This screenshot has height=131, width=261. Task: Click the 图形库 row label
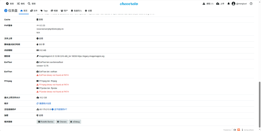7,56
